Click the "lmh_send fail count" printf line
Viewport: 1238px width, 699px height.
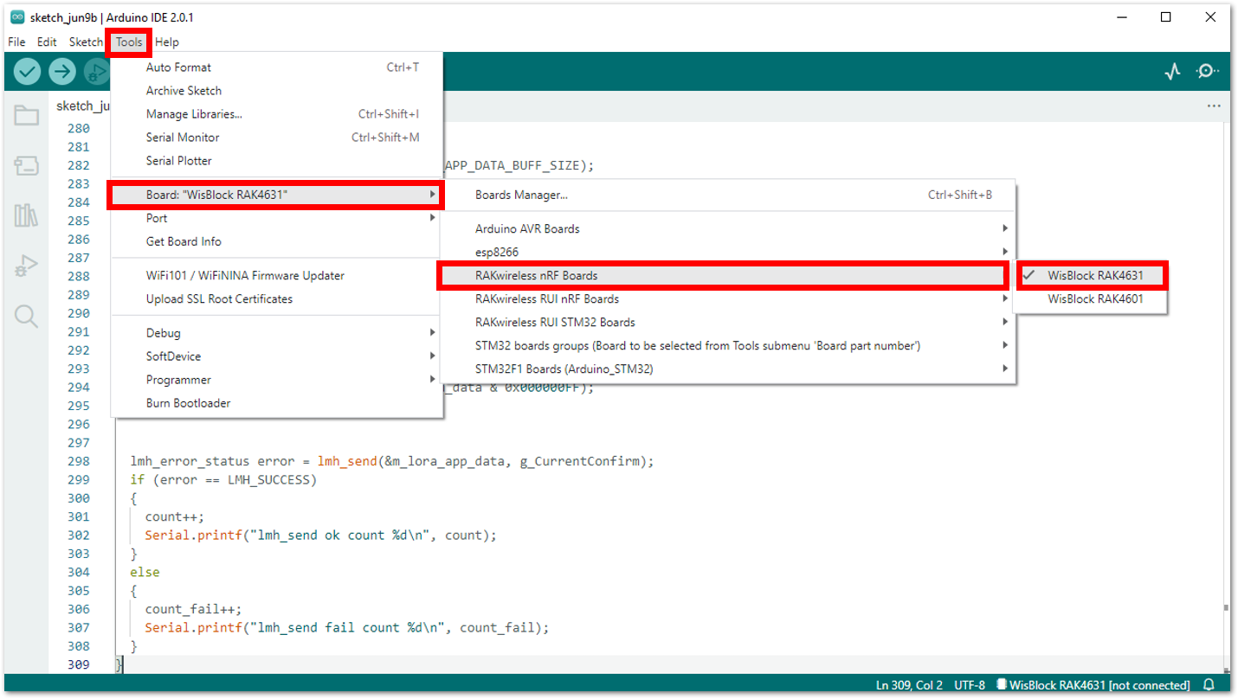coord(347,628)
